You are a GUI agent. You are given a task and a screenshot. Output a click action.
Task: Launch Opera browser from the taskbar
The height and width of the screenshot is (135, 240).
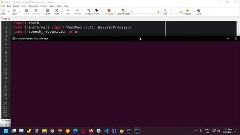pos(83,131)
